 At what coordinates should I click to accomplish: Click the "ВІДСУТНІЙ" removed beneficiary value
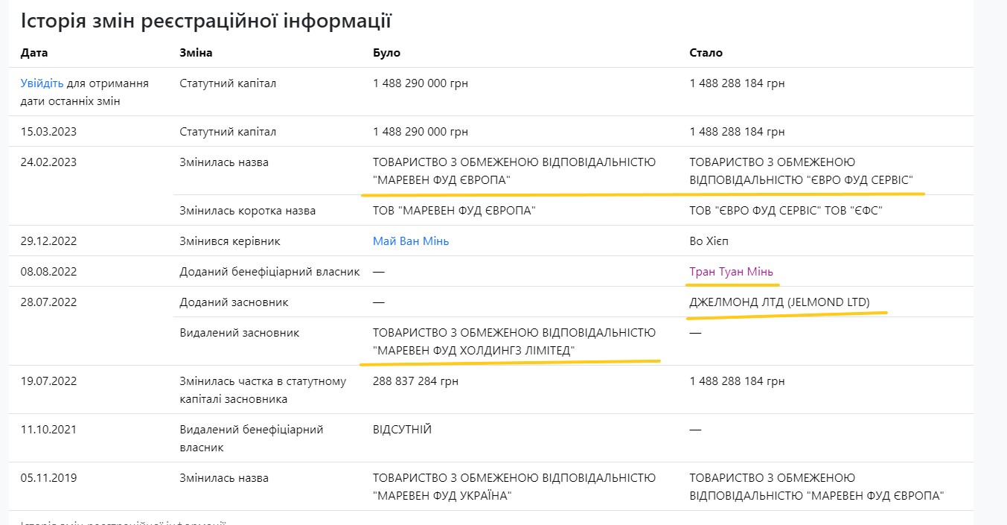(402, 430)
